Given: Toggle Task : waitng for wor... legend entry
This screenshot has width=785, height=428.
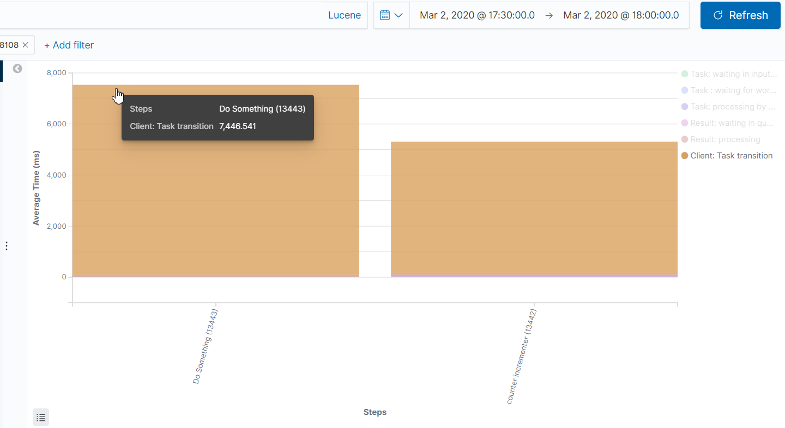Looking at the screenshot, I should click(729, 90).
